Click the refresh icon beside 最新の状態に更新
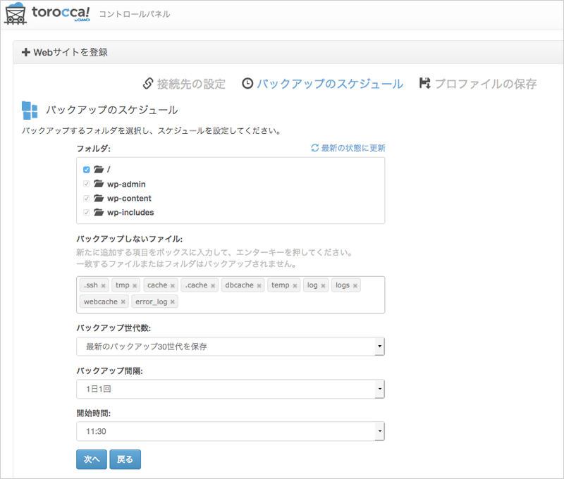This screenshot has width=564, height=479. coord(314,148)
